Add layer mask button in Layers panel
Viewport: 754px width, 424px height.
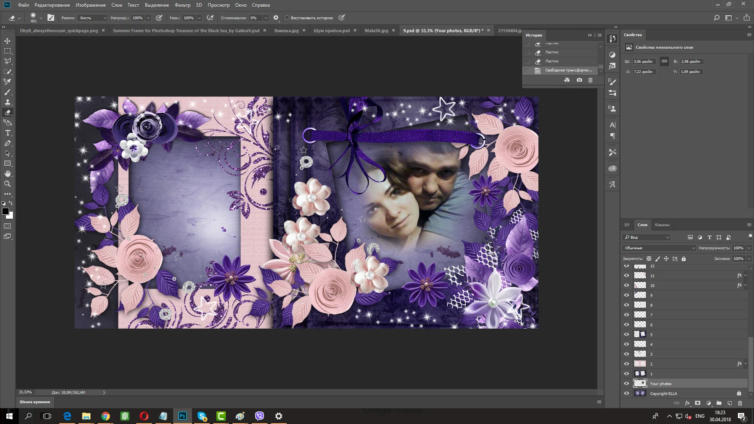pyautogui.click(x=697, y=403)
